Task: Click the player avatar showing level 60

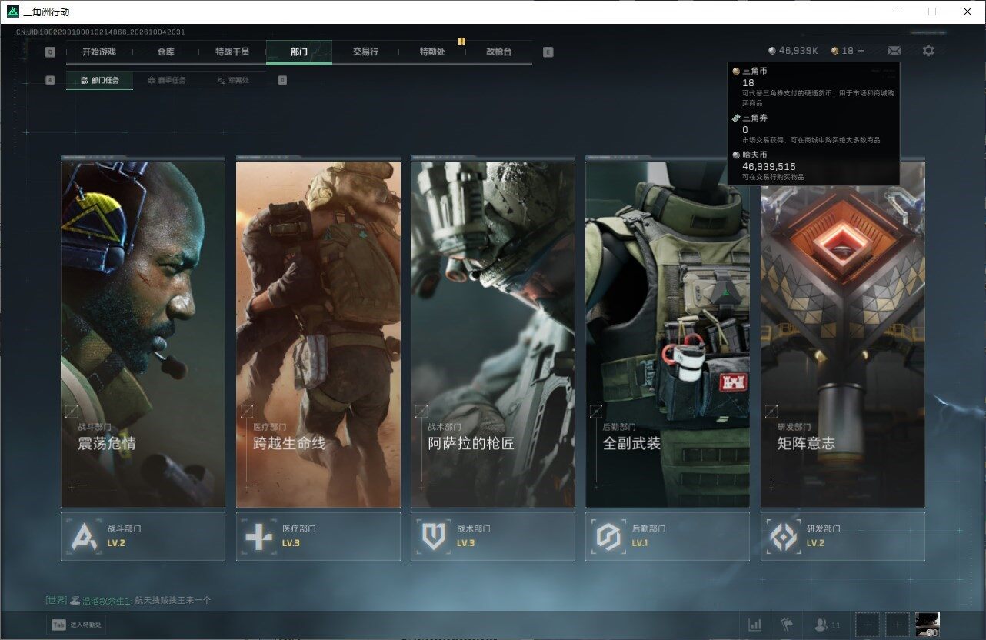Action: 928,625
